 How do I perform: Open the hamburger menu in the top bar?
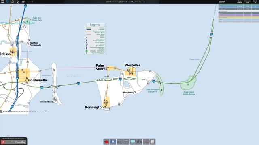tap(2, 2)
